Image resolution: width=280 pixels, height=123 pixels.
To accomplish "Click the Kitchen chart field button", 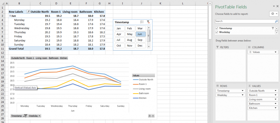I will 63,58.
